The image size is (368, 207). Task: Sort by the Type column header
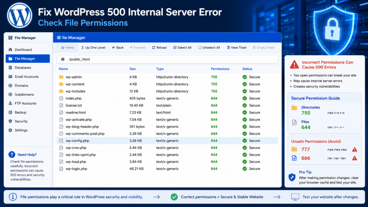[x=160, y=69]
